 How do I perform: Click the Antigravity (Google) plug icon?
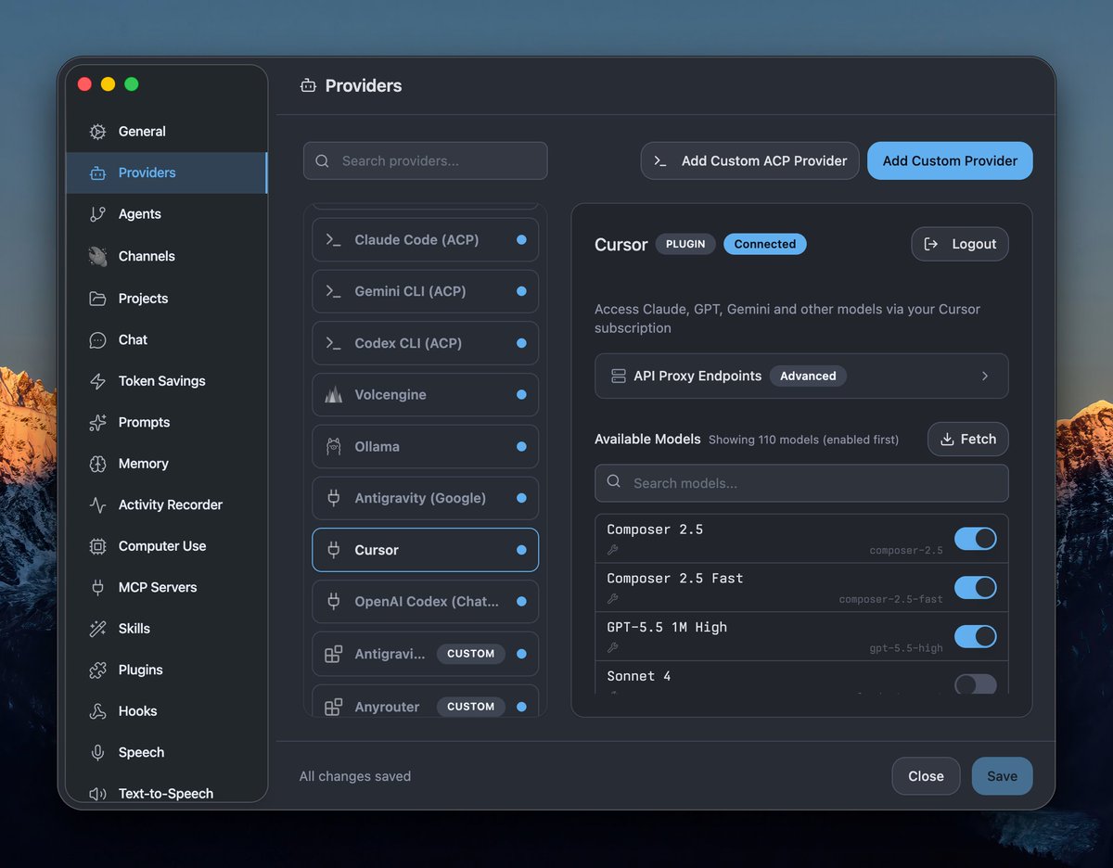click(334, 498)
